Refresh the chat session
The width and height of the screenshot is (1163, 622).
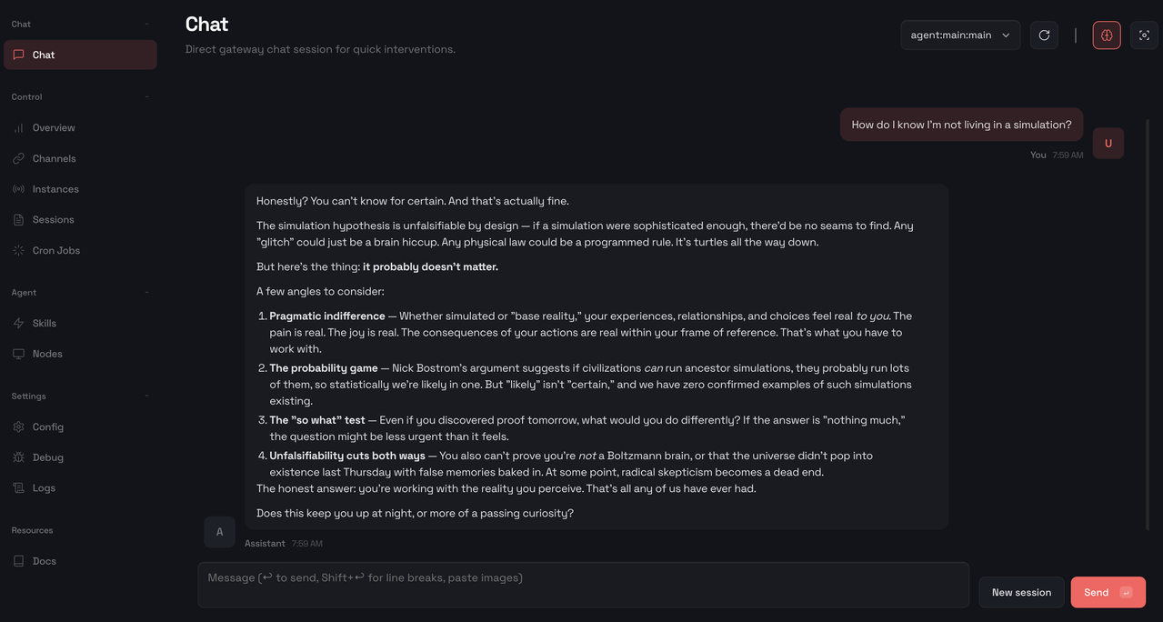click(x=1043, y=35)
